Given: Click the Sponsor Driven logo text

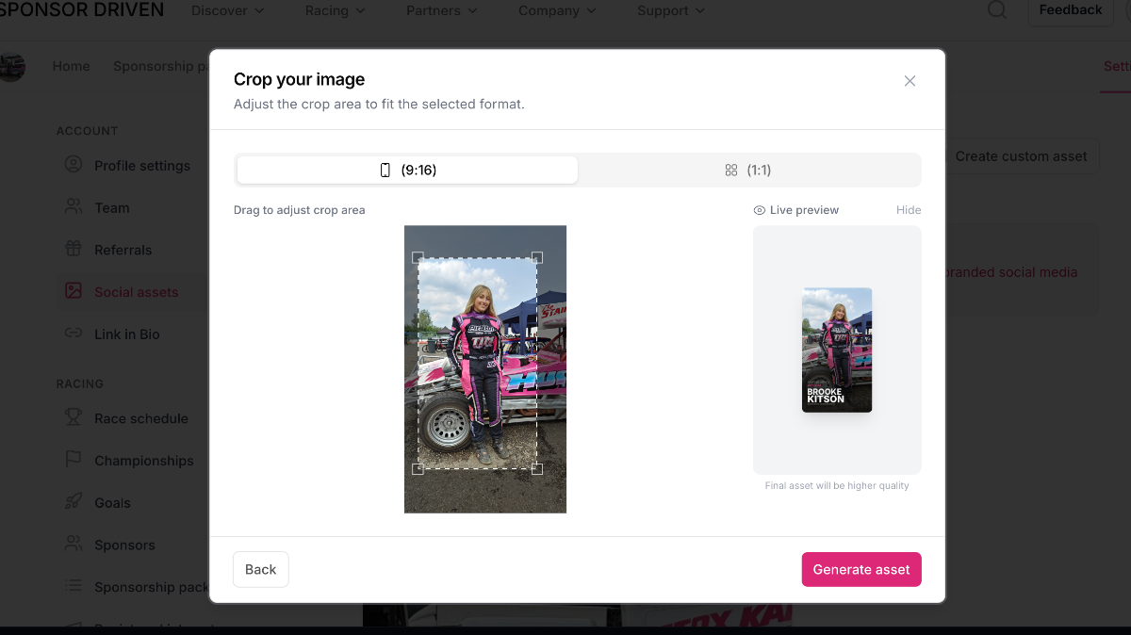Looking at the screenshot, I should [x=82, y=10].
